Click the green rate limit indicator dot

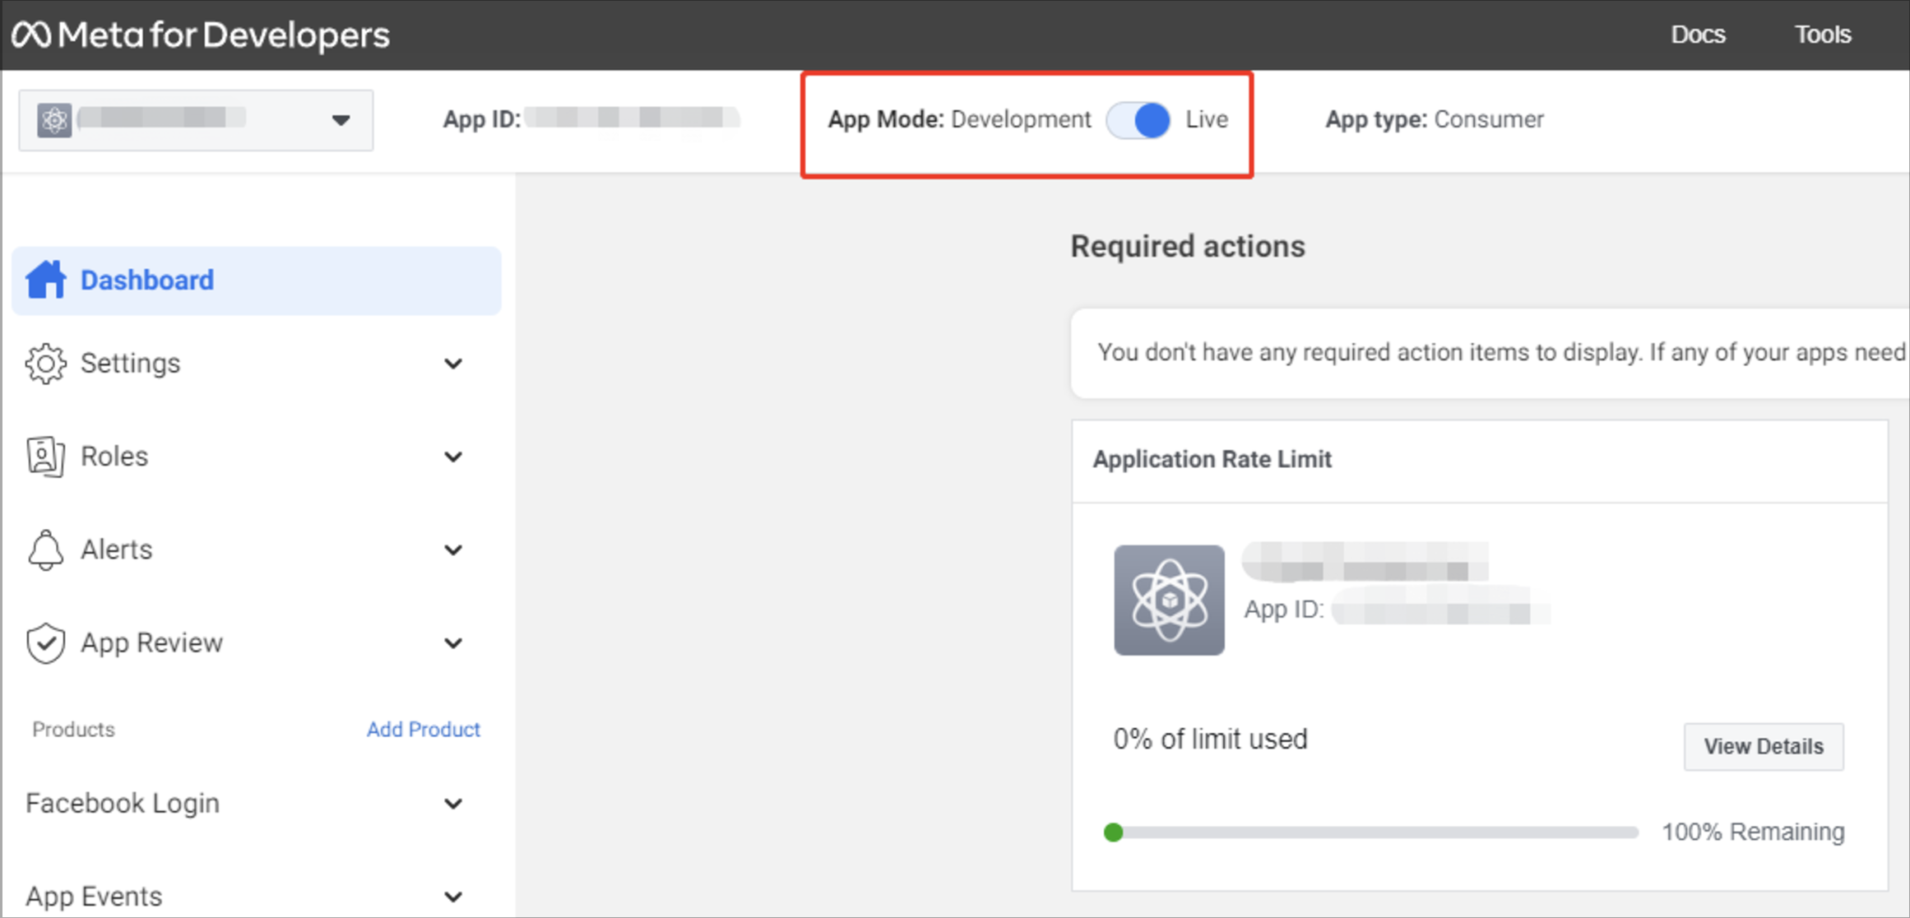tap(1114, 832)
